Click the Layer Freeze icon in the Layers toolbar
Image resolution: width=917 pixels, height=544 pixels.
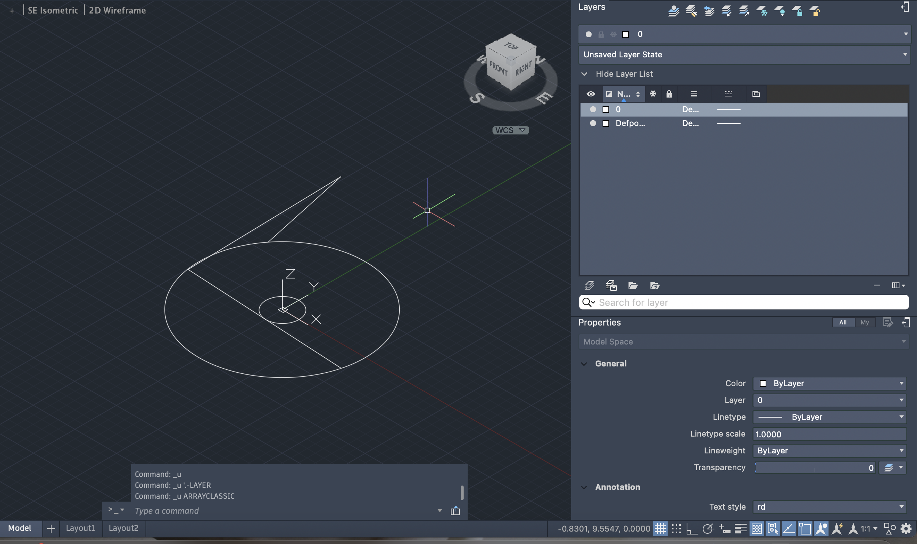[x=762, y=11]
